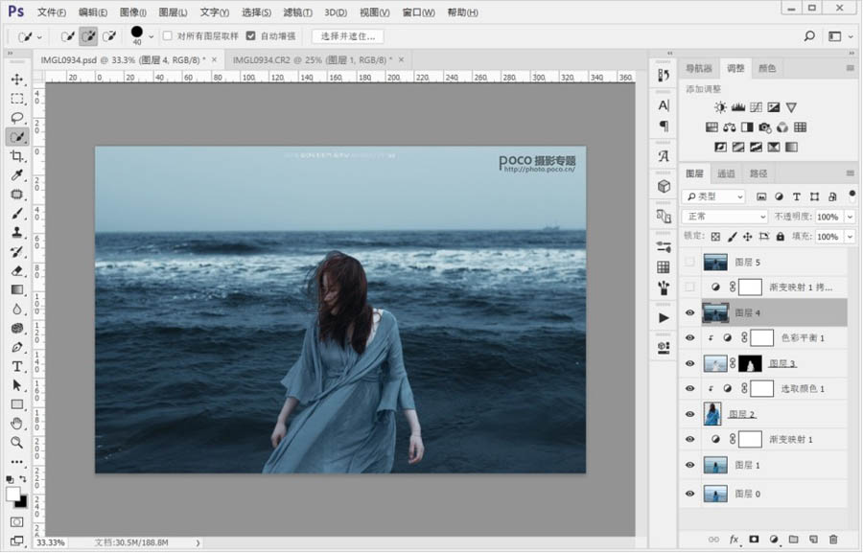Open layer filter 类型 dropdown
863x553 pixels.
[713, 196]
